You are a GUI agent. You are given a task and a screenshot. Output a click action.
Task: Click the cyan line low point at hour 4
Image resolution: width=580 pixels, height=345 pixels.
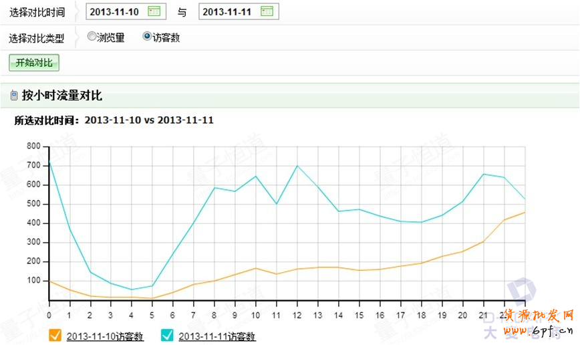[132, 290]
